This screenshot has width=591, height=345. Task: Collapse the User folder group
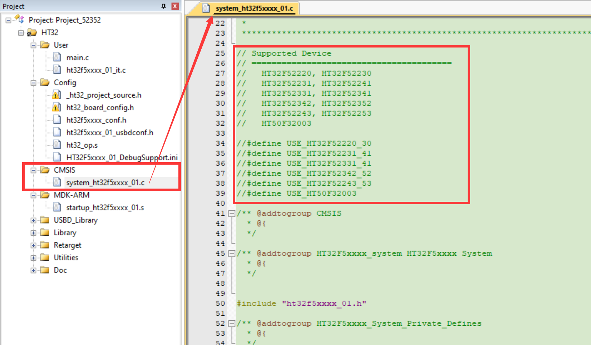pyautogui.click(x=33, y=45)
